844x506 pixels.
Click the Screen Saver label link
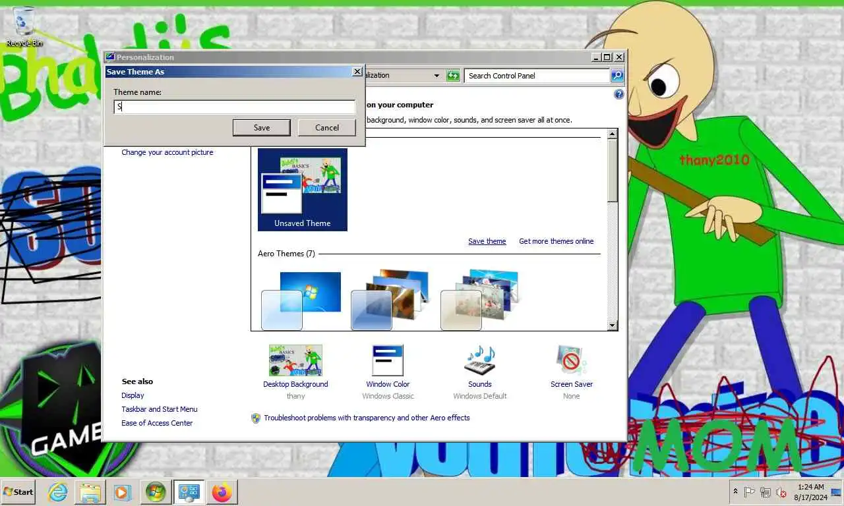(572, 384)
